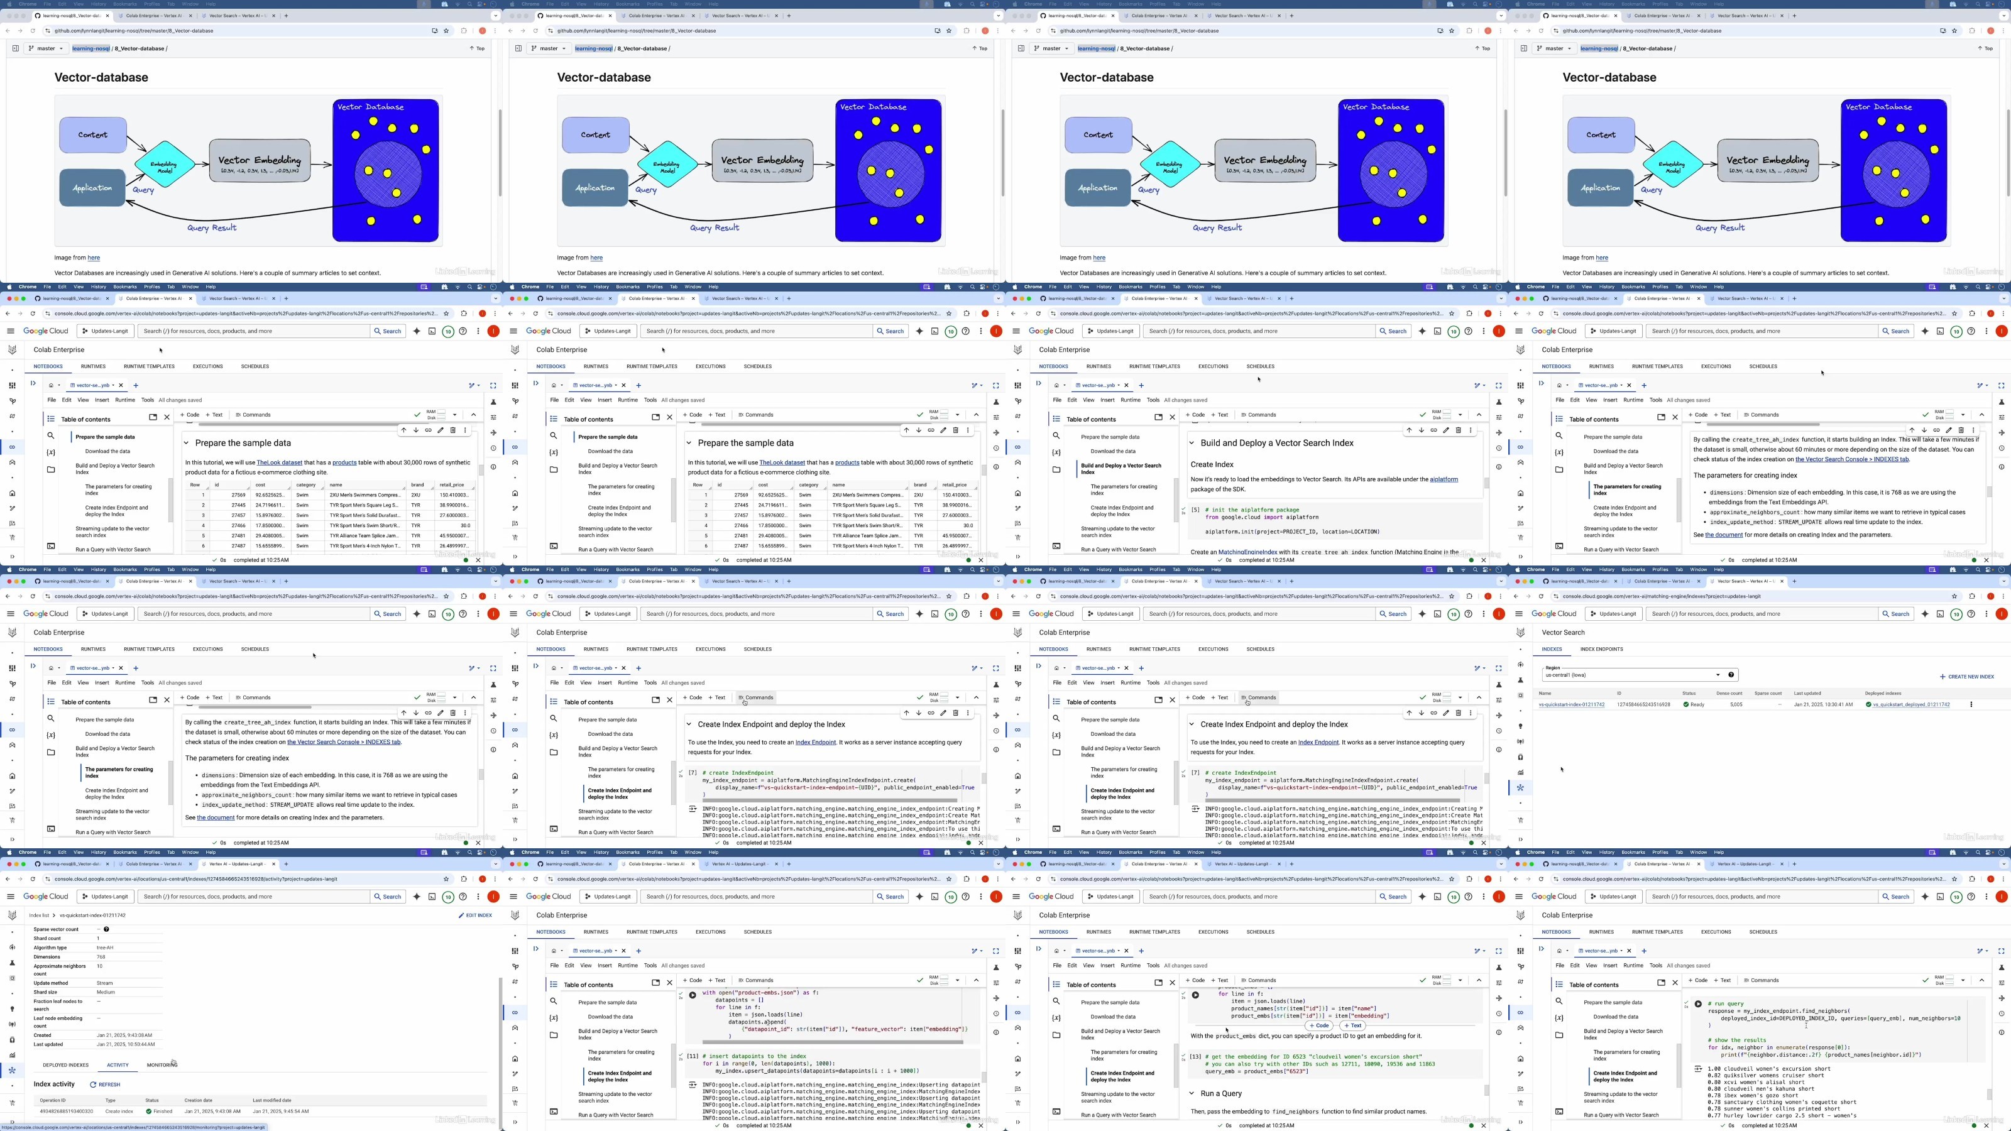Open Chrome tab-search chevron in Vector Search window

[2003, 581]
